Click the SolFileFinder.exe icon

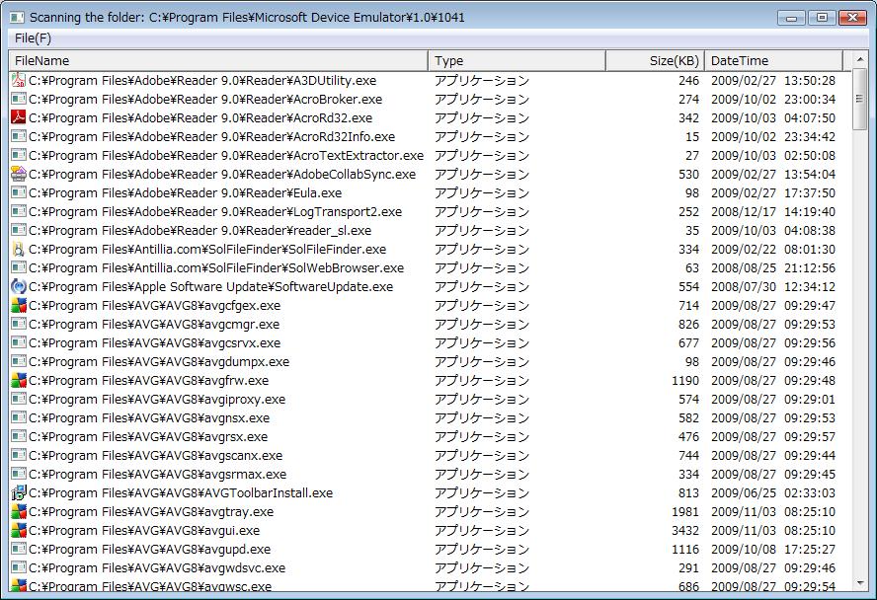pyautogui.click(x=19, y=249)
